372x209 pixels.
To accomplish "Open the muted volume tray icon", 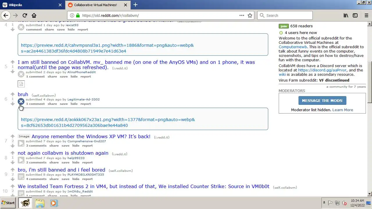I will point(344,203).
